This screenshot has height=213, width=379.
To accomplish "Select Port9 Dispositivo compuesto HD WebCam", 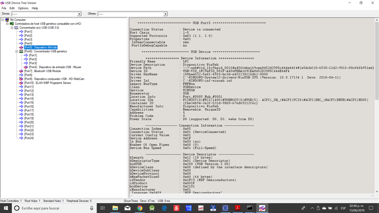I will pyautogui.click(x=54, y=79).
